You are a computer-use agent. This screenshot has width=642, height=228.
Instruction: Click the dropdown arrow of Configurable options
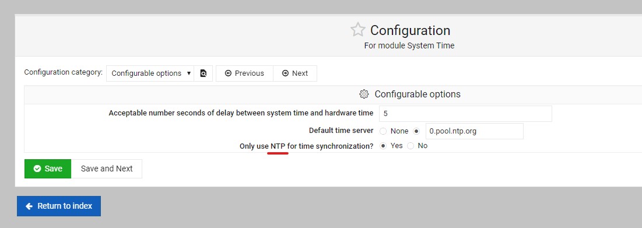pos(189,73)
